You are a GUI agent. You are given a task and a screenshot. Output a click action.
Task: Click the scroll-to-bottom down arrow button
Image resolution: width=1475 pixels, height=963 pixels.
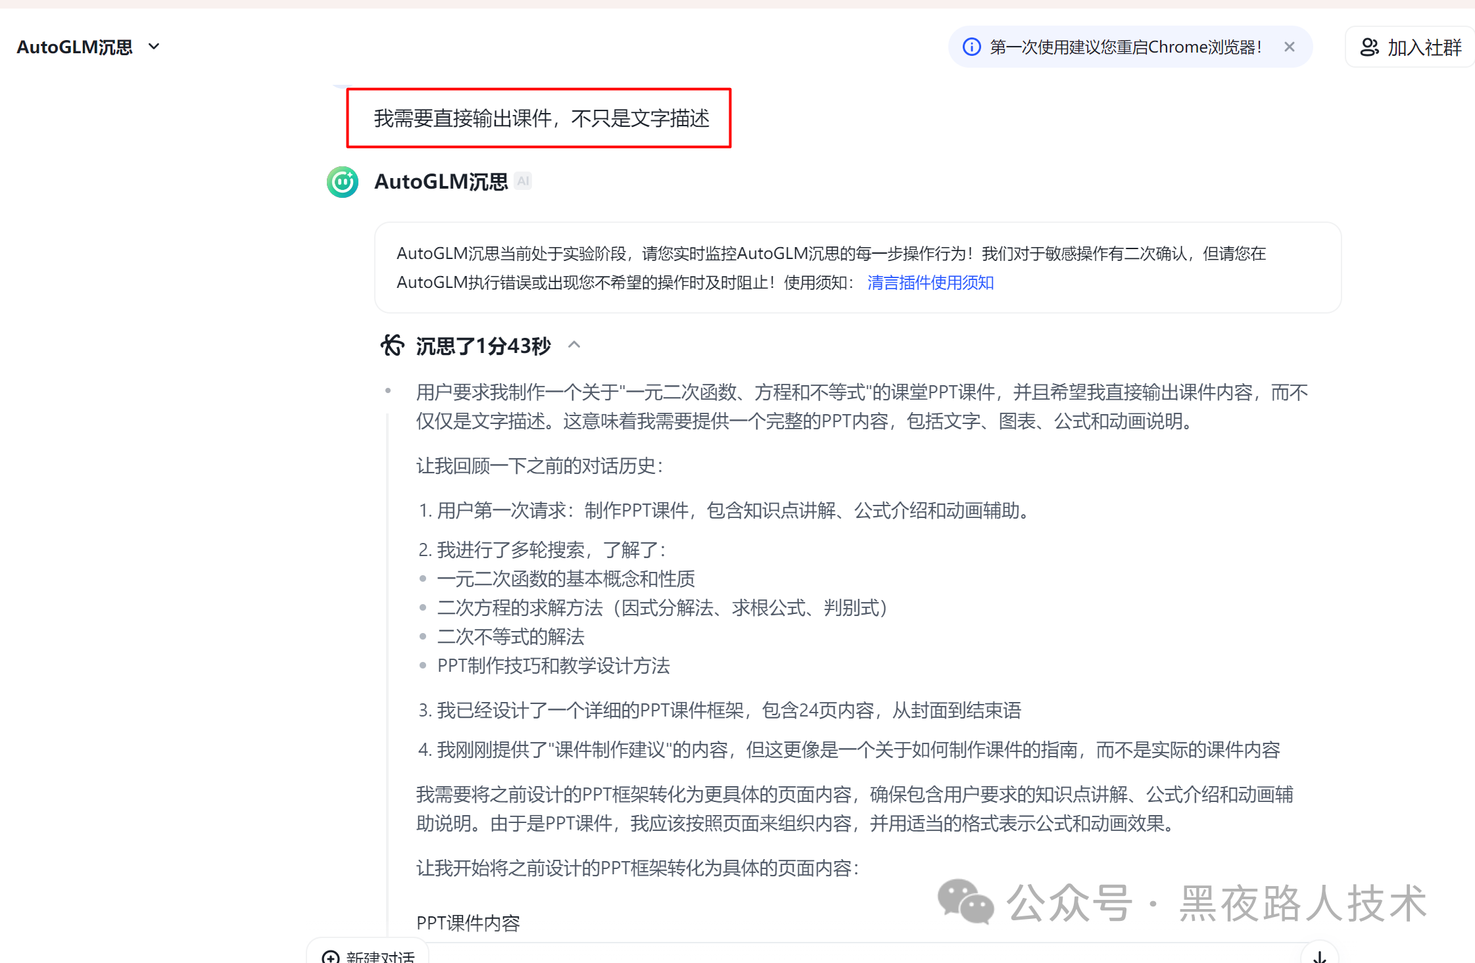pos(1319,956)
